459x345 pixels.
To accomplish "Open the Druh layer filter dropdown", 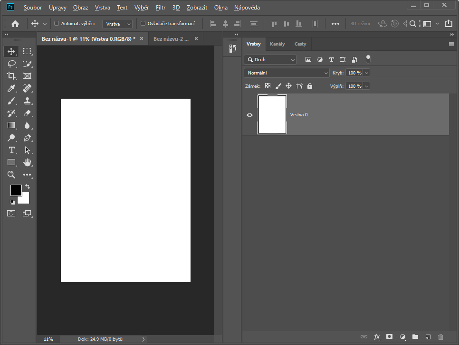I will [x=270, y=60].
